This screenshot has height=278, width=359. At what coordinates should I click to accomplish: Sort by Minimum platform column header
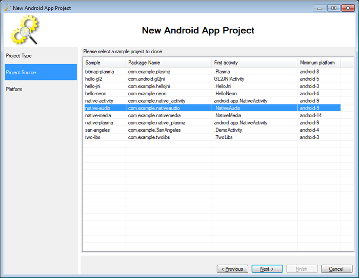click(x=319, y=62)
